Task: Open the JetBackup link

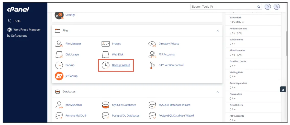Action: coord(71,76)
